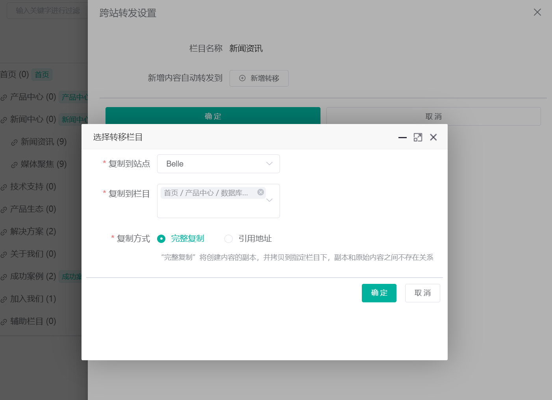Confirm with 确定 in 选择转移栏目 dialog
Screen dimensions: 552x400
tap(379, 293)
